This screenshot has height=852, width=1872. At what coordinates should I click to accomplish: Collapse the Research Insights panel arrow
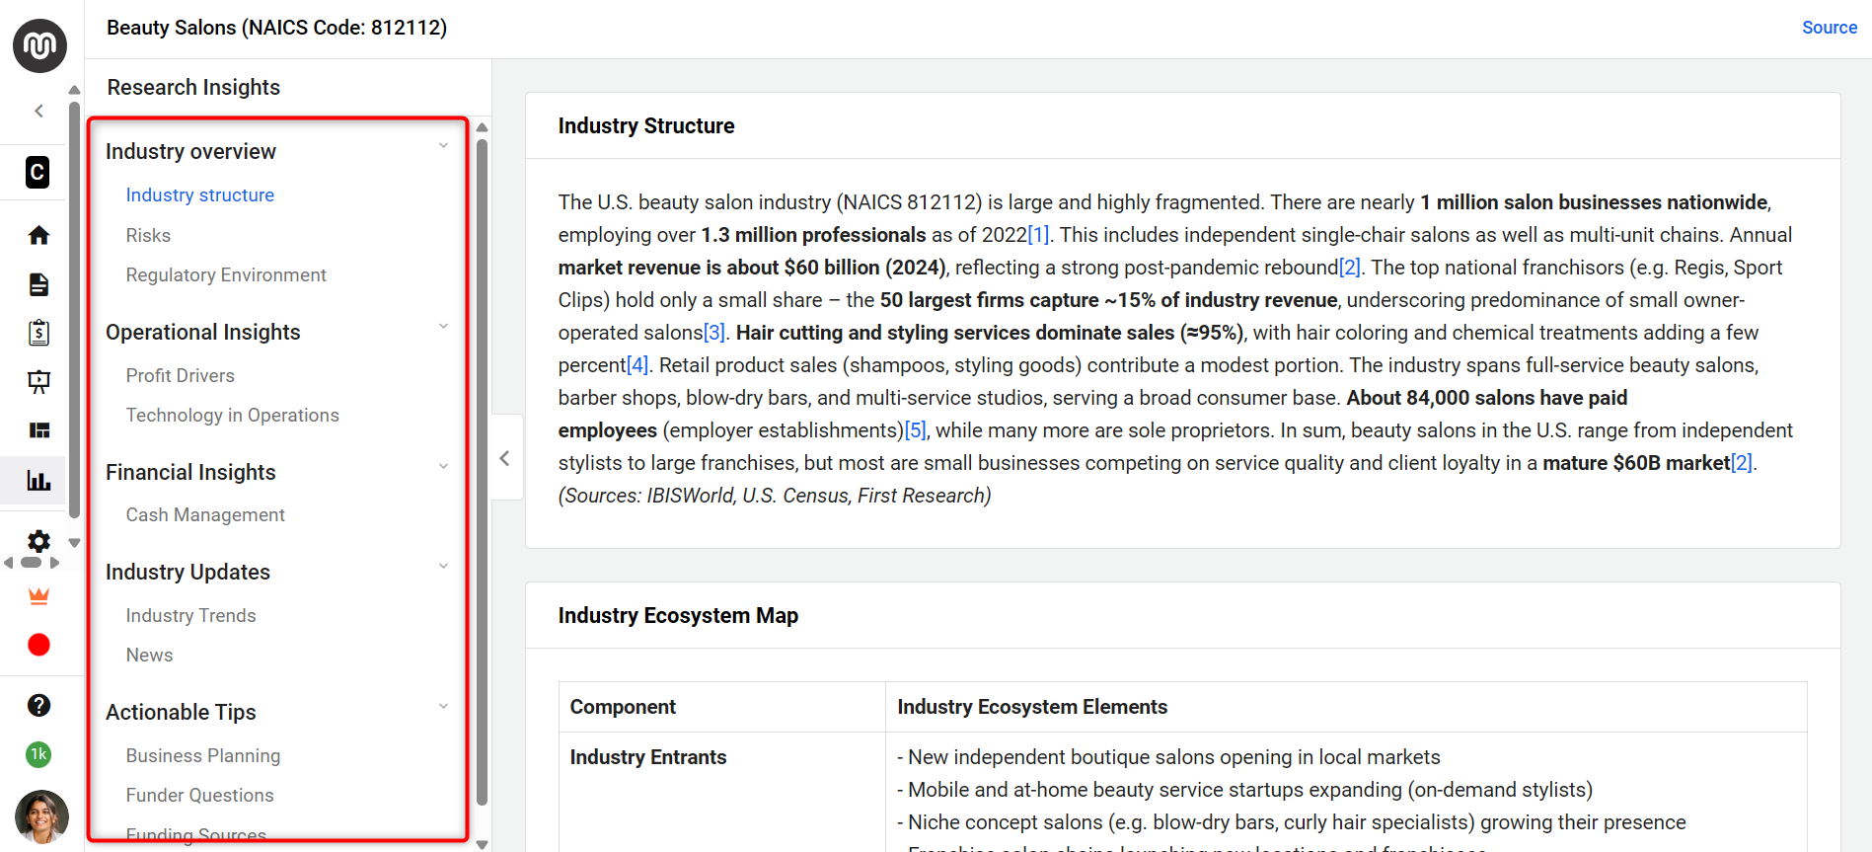tap(505, 458)
